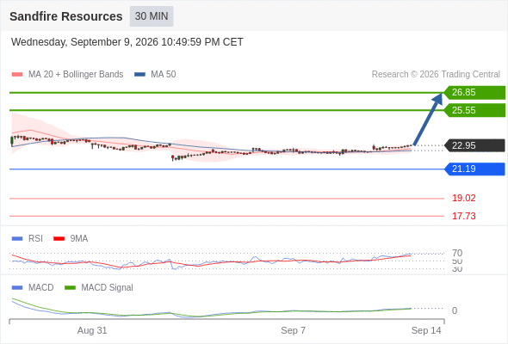Click the 'RSI' legend label
508x344 pixels.
(x=35, y=239)
